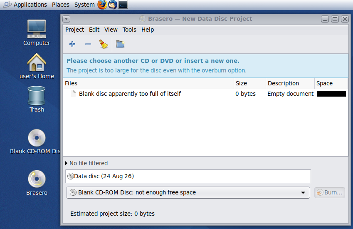Create a new folder in project
Image resolution: width=353 pixels, height=229 pixels.
(x=120, y=44)
